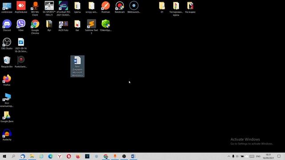Open the dark V app in taskbar
This screenshot has width=285, height=160.
click(87, 156)
